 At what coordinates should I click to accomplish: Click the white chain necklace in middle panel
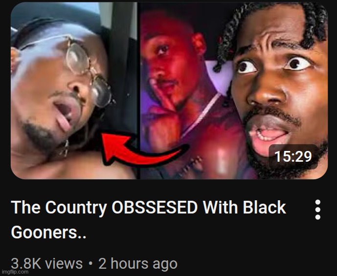(x=200, y=116)
